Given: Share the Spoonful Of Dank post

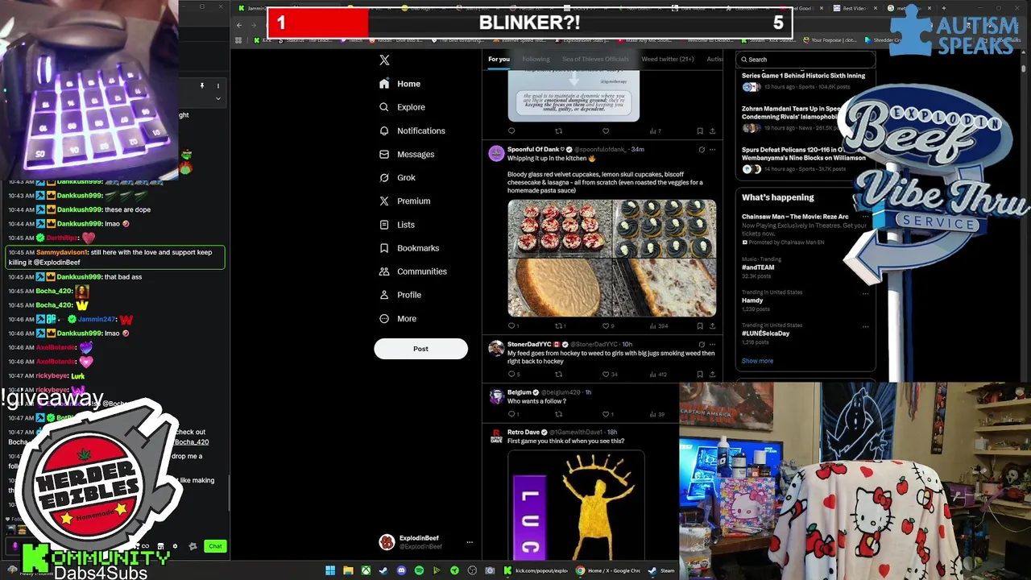Looking at the screenshot, I should click(712, 326).
